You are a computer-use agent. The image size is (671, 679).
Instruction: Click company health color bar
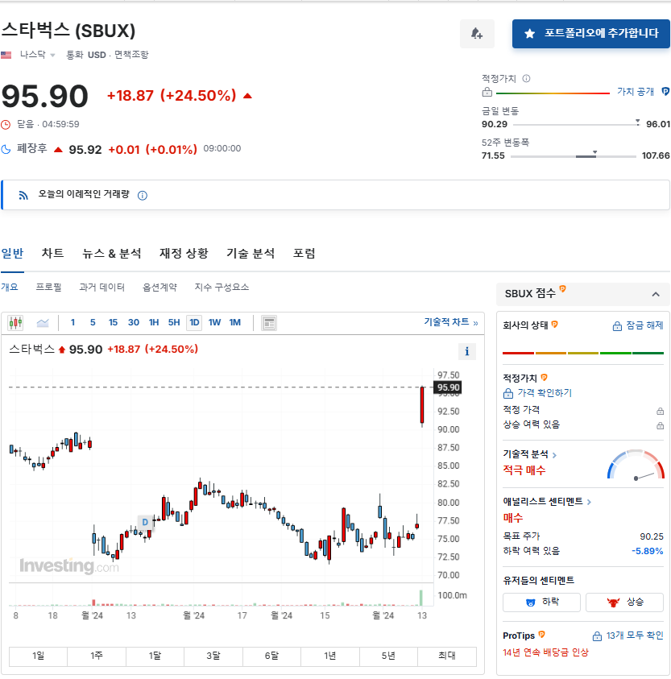[x=583, y=353]
